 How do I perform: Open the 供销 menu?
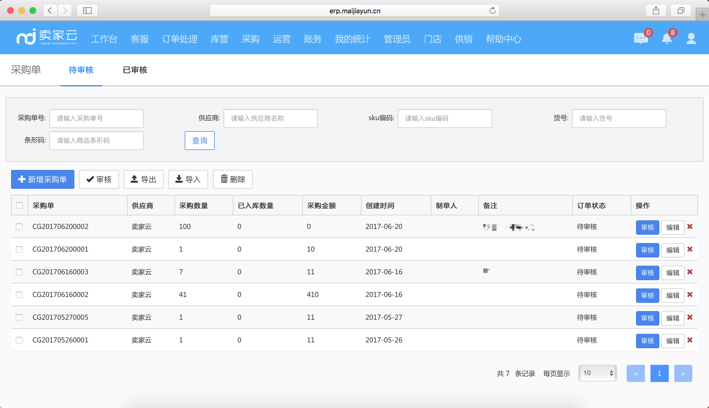tap(464, 39)
